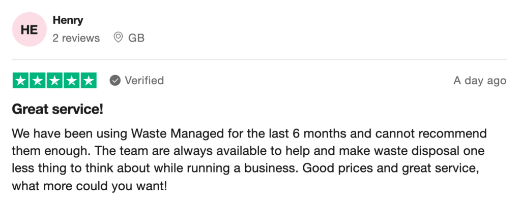Click the 'A day ago' timestamp
The image size is (521, 205).
(480, 81)
